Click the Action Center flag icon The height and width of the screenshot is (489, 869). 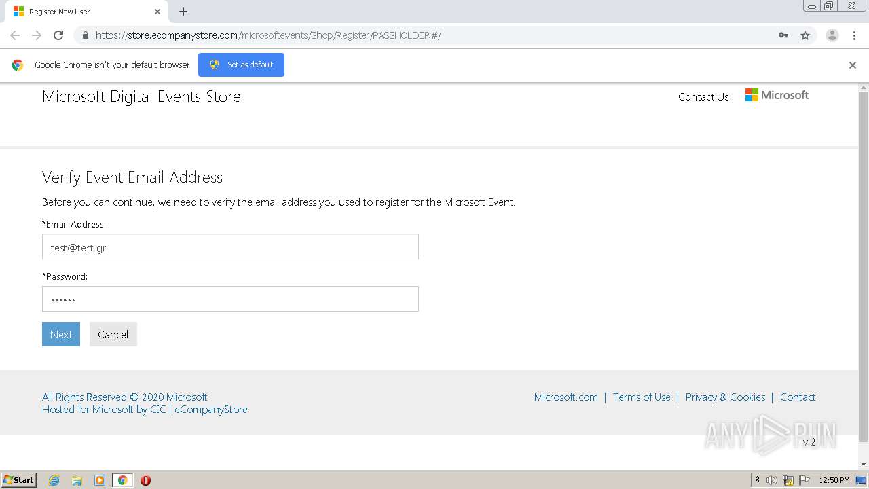pyautogui.click(x=804, y=480)
